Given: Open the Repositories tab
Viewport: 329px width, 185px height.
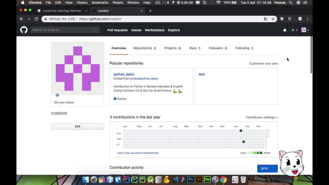Looking at the screenshot, I should coord(145,48).
